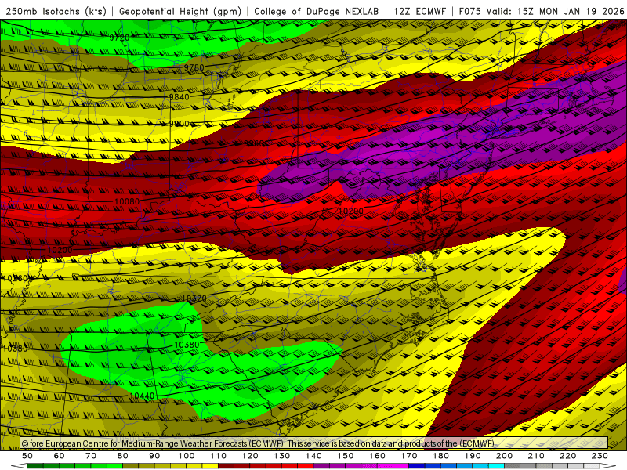Click the 130 knot legend label

[x=281, y=456]
